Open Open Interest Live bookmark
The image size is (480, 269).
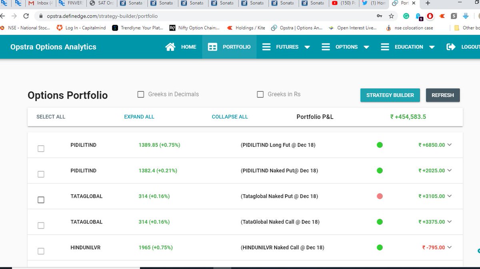tap(354, 28)
